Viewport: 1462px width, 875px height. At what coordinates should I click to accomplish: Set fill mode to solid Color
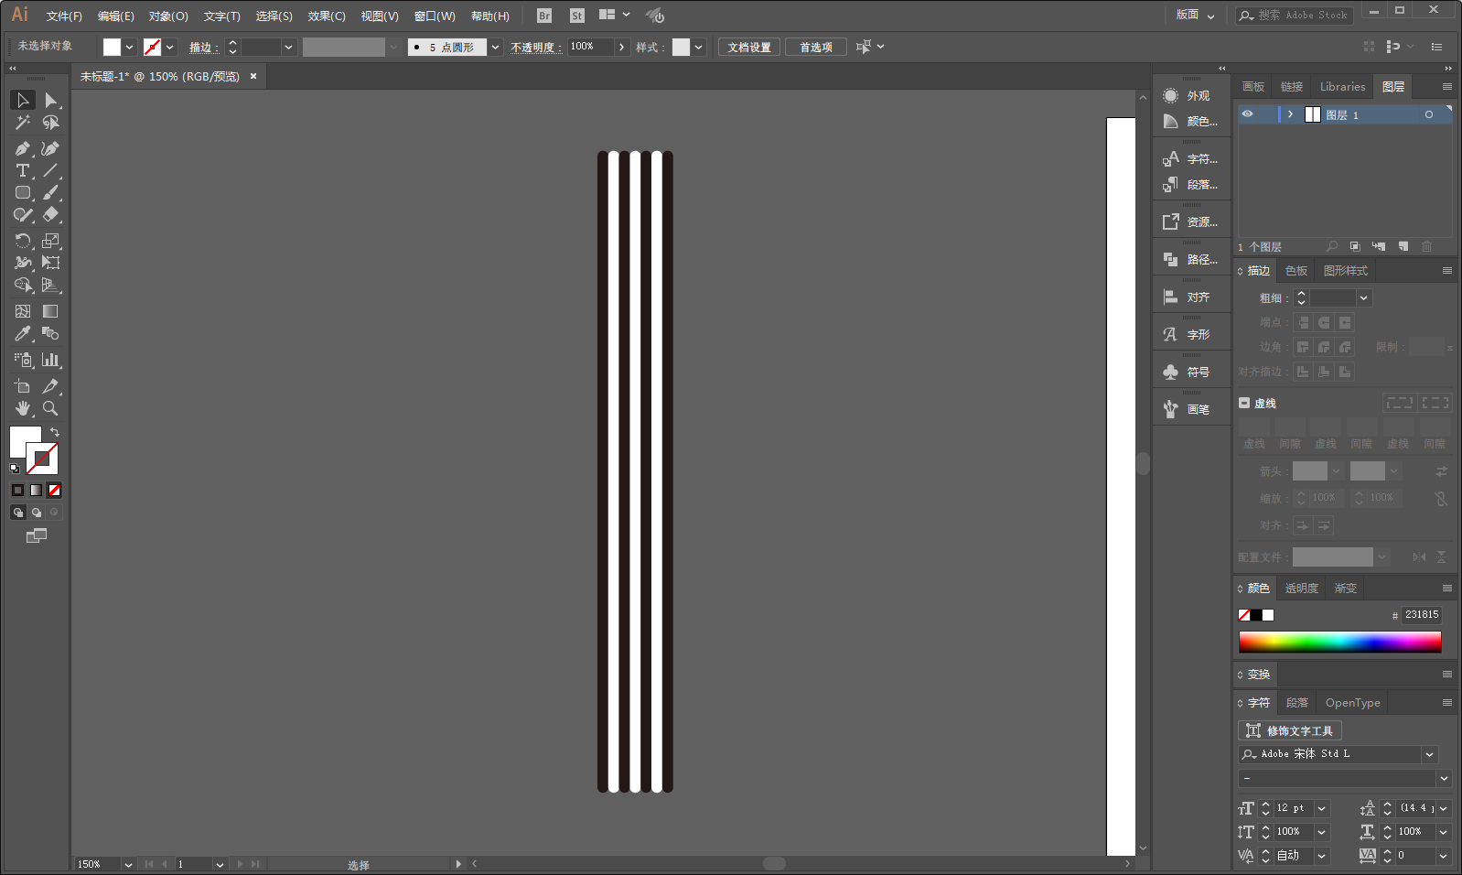[17, 491]
